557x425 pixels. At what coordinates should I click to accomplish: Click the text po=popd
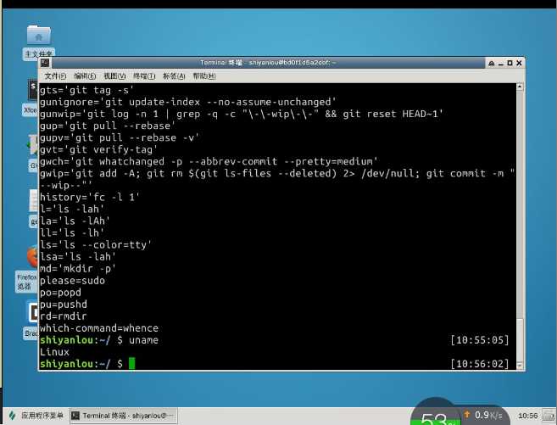pos(60,293)
